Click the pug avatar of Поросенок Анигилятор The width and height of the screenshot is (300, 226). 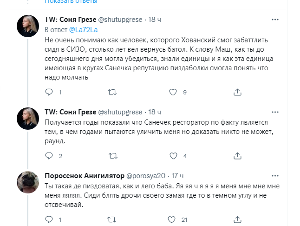point(28,182)
